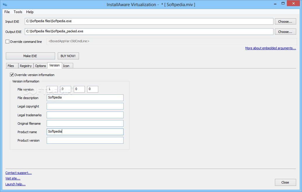The height and width of the screenshot is (192, 302).
Task: Switch to the Files tab
Action: coord(12,66)
